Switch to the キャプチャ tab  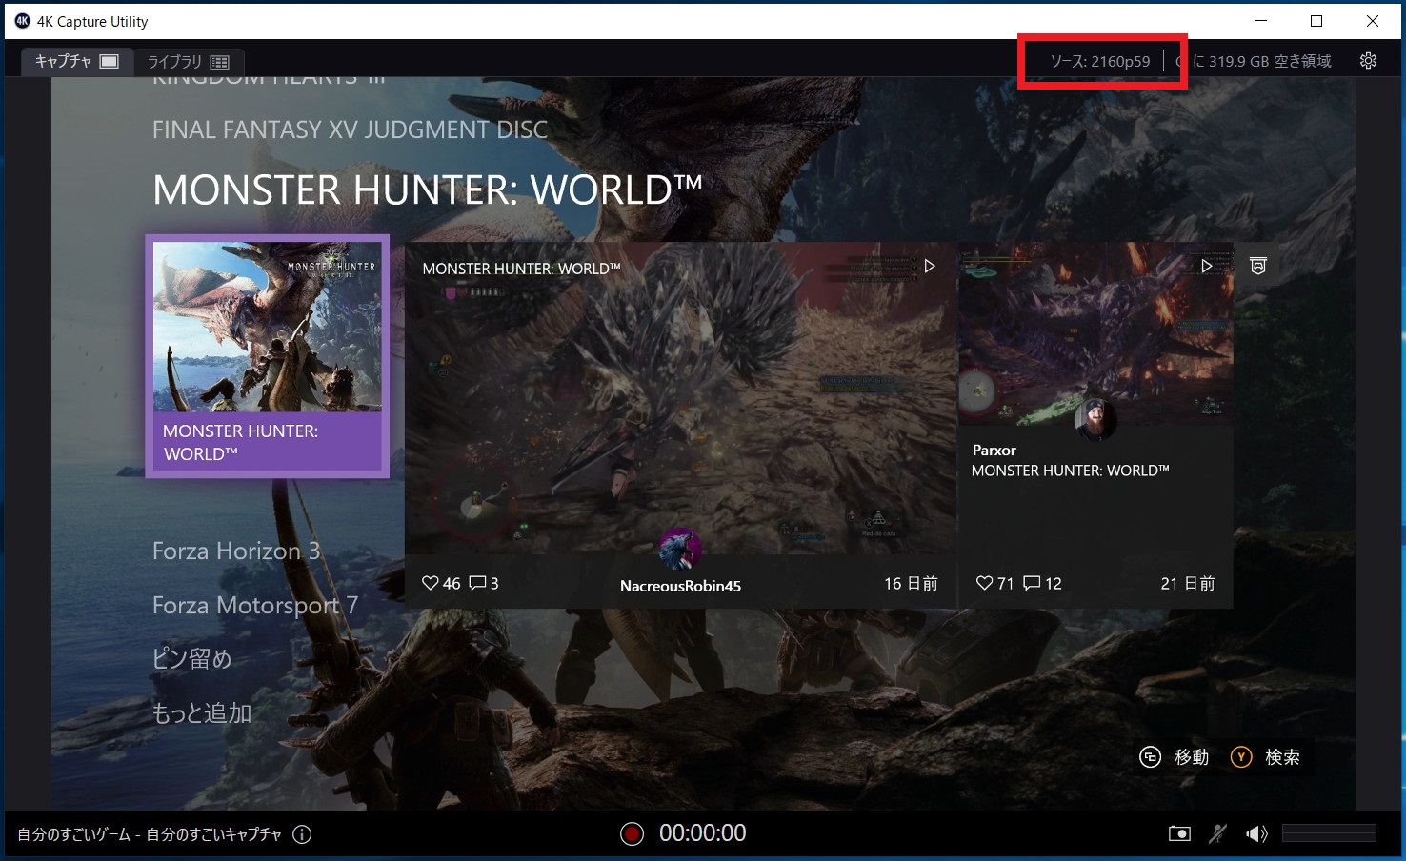tap(77, 62)
